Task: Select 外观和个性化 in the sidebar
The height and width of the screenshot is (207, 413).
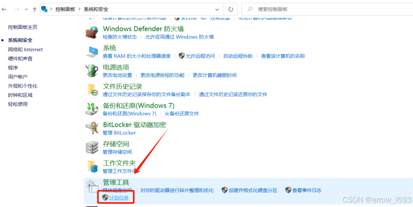Action: pyautogui.click(x=23, y=86)
